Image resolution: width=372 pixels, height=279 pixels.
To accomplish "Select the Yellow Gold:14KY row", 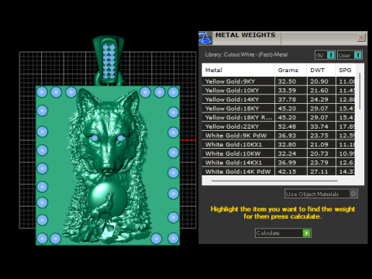I will click(x=278, y=99).
